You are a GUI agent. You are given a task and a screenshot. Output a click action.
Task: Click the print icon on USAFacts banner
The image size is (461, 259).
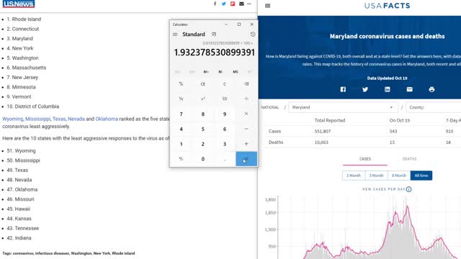[431, 89]
